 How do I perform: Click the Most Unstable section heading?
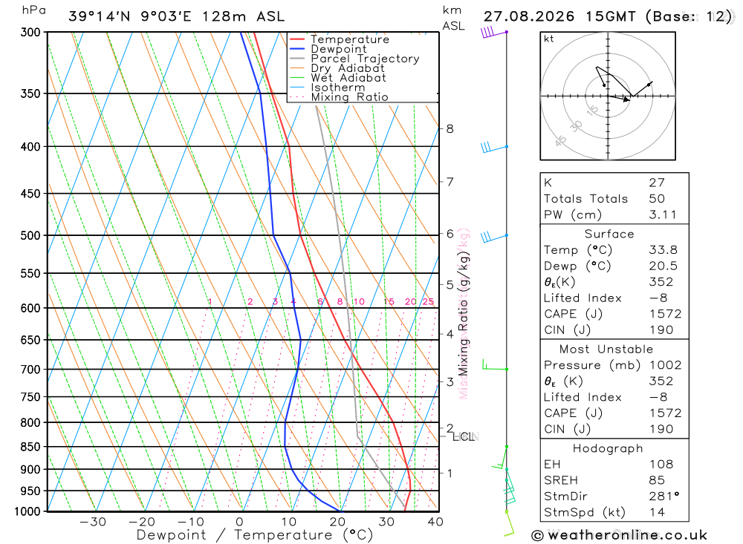click(606, 349)
